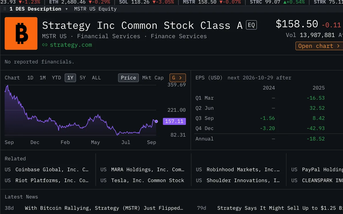
Task: Open related Tesla, Inc. Common Stock
Action: pos(142,180)
